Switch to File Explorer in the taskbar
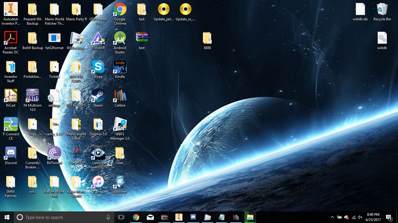This screenshot has height=223, width=398. pyautogui.click(x=250, y=217)
